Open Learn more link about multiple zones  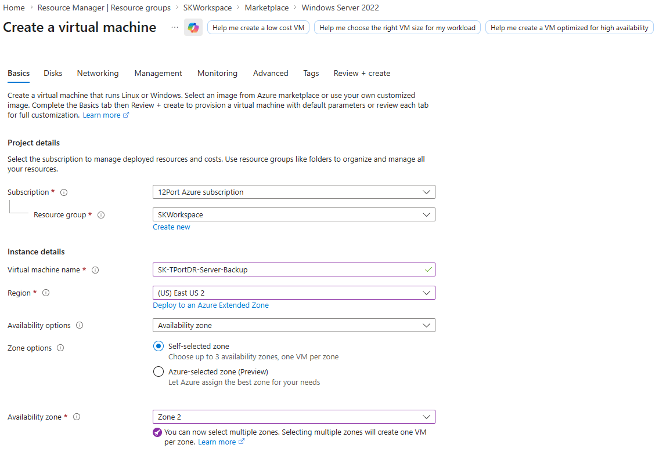pos(221,442)
